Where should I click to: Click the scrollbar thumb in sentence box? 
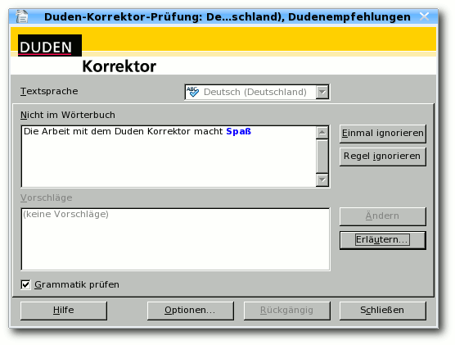coord(322,156)
